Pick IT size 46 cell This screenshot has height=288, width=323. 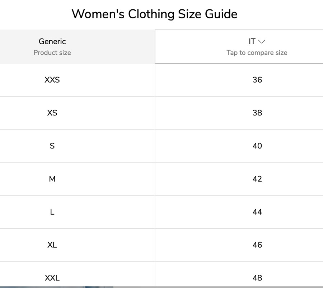tap(257, 245)
